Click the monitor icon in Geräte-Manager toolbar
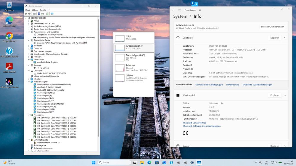This screenshot has height=166, width=296. pos(52,14)
